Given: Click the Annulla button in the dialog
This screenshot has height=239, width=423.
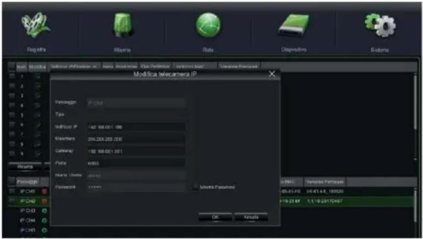Looking at the screenshot, I should click(x=251, y=217).
